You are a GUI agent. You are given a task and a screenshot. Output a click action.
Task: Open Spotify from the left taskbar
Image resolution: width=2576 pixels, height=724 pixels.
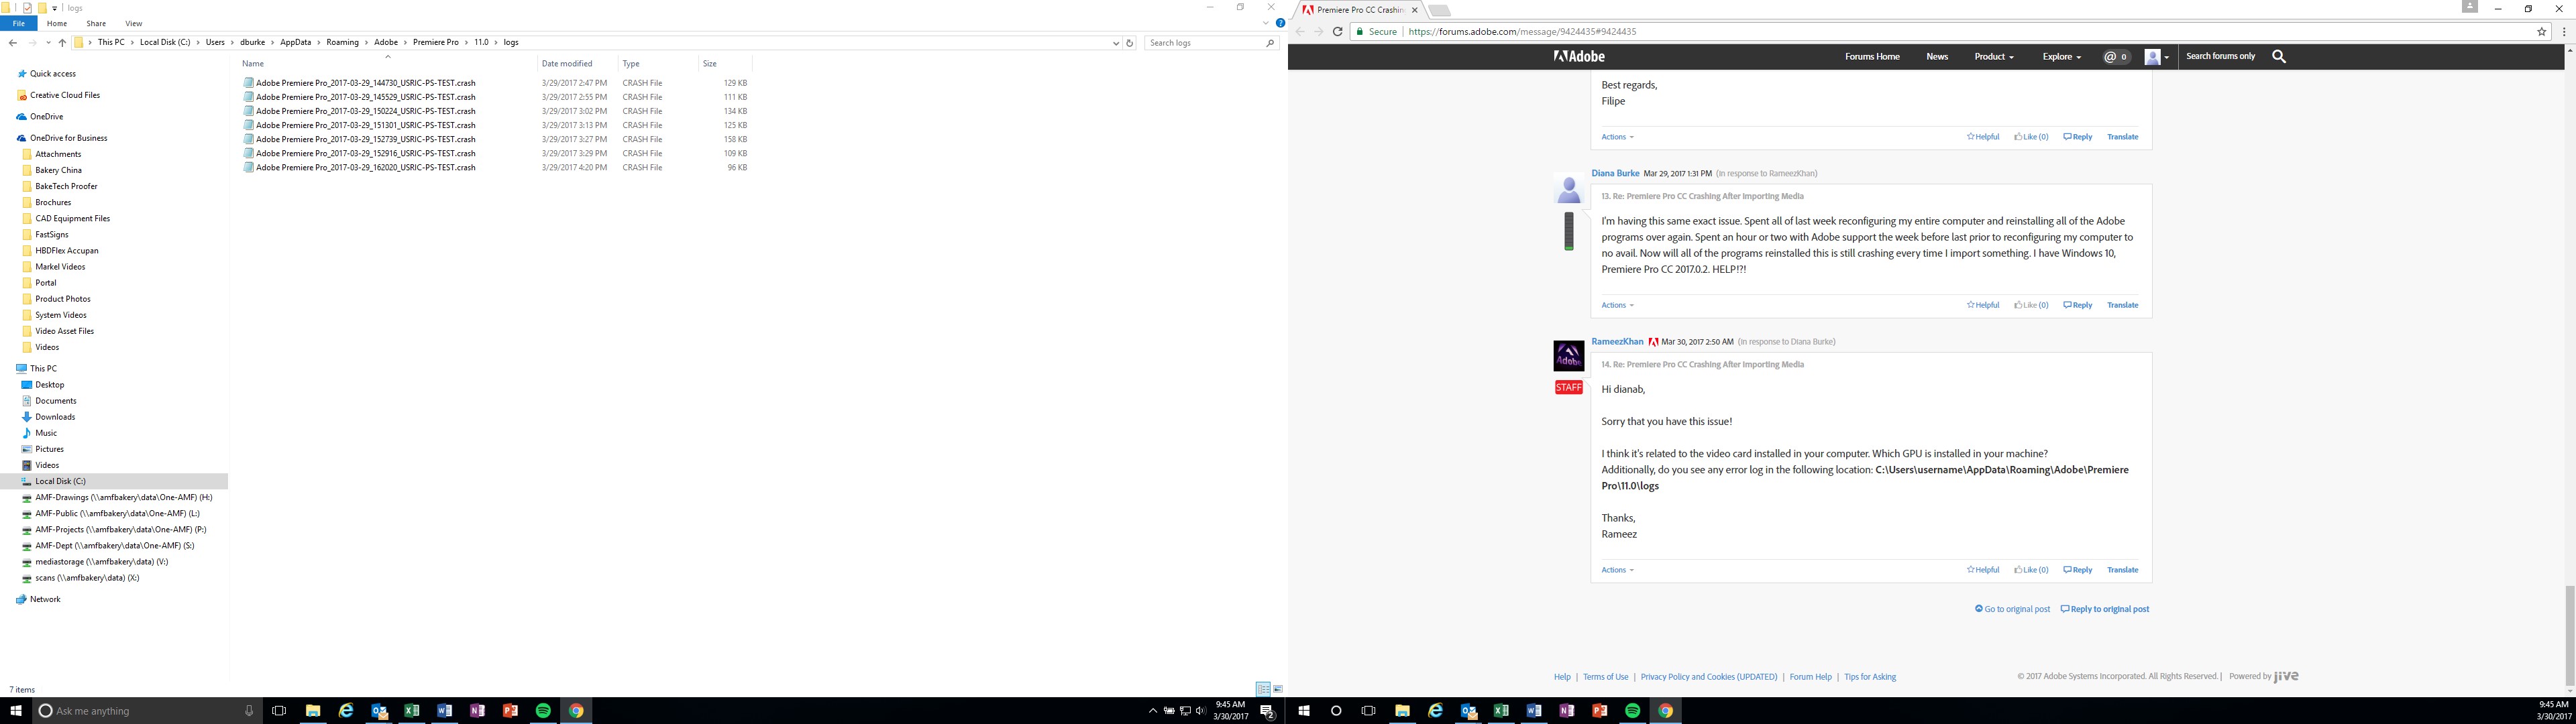pos(543,711)
